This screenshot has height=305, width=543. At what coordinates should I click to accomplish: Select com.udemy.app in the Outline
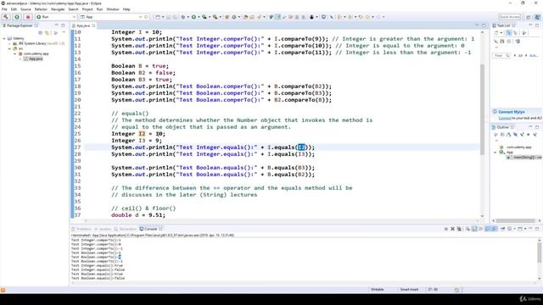(515, 147)
